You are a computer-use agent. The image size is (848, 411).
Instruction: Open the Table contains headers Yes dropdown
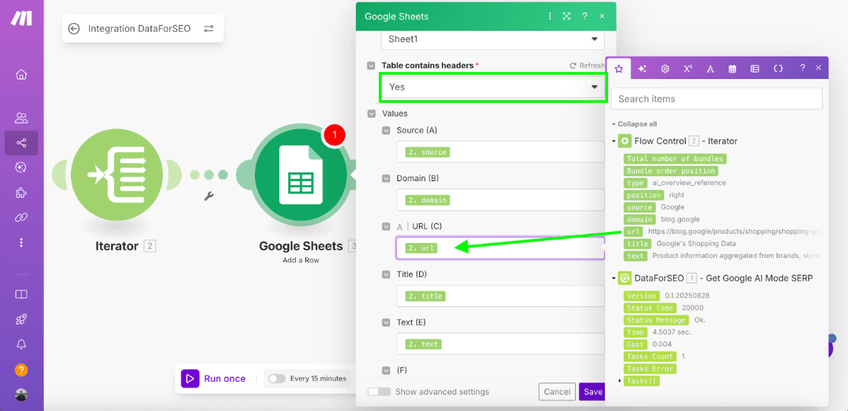[x=492, y=87]
